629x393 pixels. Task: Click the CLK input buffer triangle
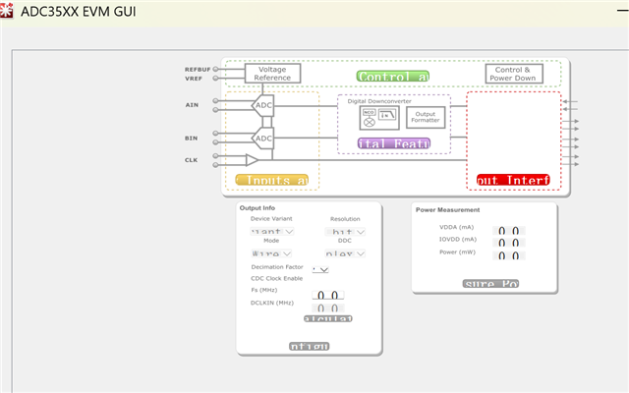tap(252, 160)
